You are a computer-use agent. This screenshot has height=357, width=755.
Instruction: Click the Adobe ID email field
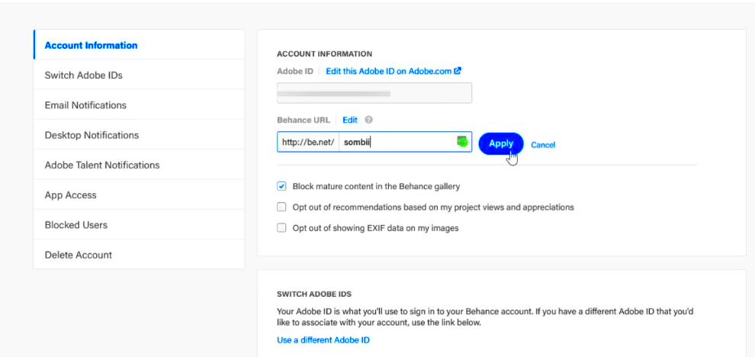click(x=374, y=93)
